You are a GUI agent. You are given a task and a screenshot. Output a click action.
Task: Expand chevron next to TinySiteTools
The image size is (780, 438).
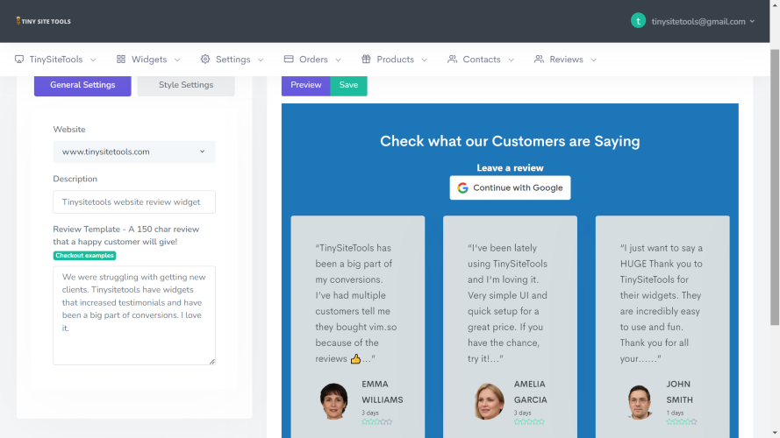pyautogui.click(x=93, y=60)
